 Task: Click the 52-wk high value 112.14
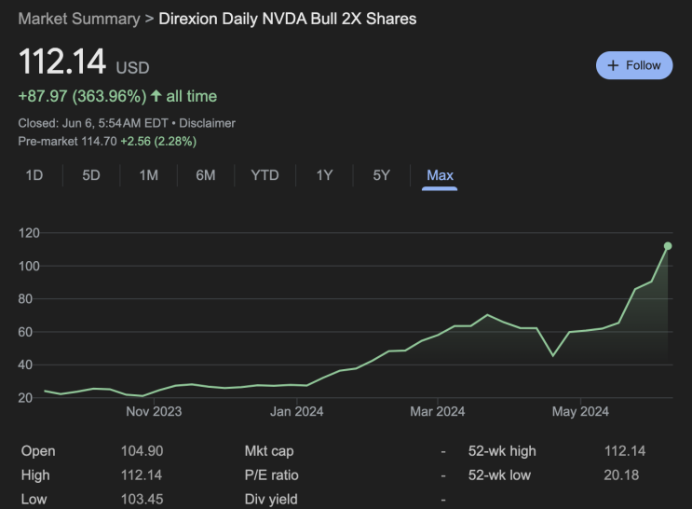[x=625, y=451]
